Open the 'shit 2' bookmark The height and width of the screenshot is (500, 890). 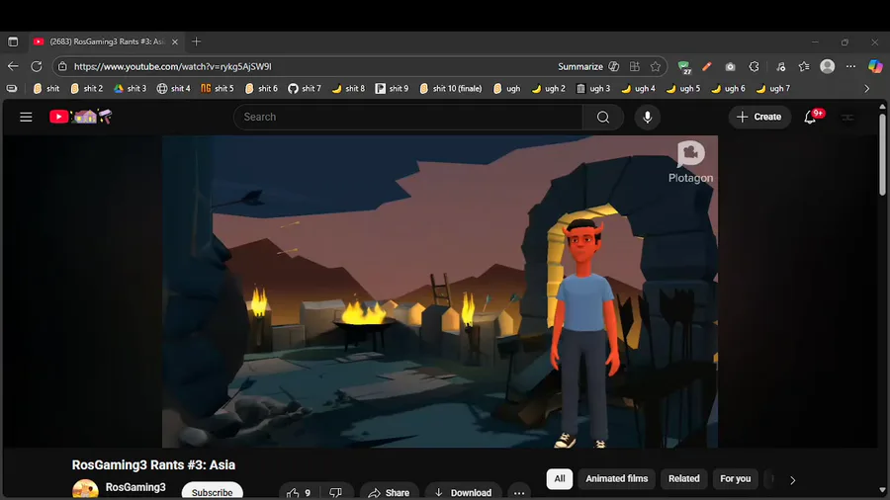(87, 88)
